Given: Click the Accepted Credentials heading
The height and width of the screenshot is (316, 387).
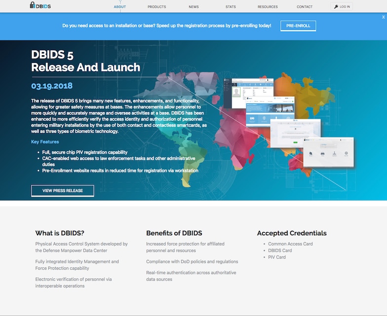Looking at the screenshot, I should pos(292,233).
